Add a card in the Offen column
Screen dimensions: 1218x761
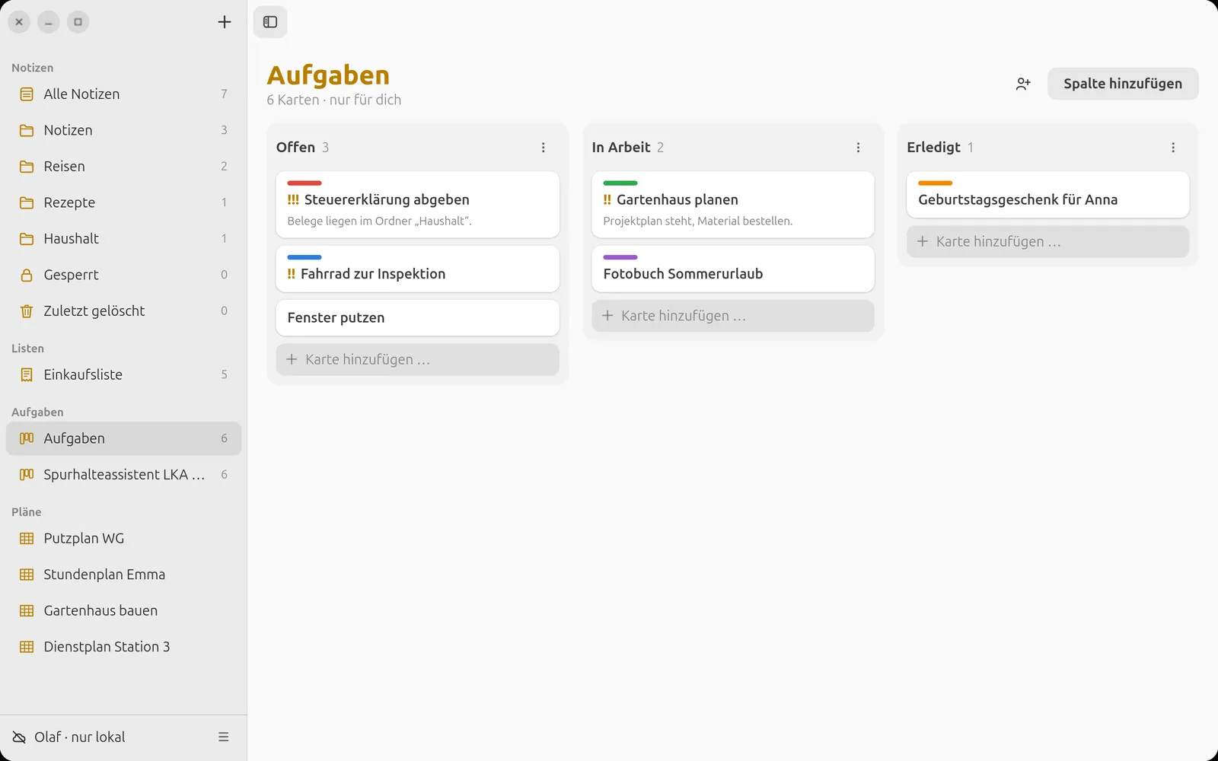coord(417,359)
